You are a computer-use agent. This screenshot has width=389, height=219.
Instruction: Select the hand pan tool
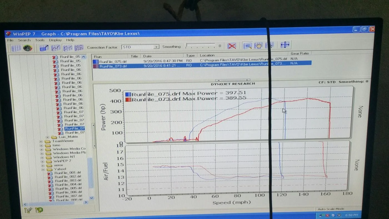258,45
